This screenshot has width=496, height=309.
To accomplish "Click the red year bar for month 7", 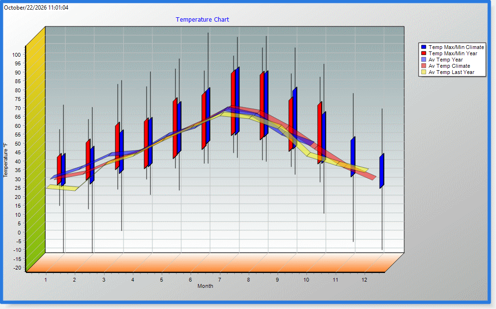I will [x=233, y=102].
